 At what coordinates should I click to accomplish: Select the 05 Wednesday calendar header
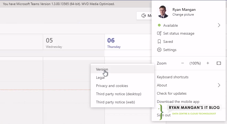pos(74,42)
